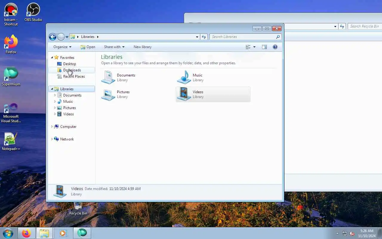Go back with the Back arrow button
The width and height of the screenshot is (382, 239).
pyautogui.click(x=53, y=37)
